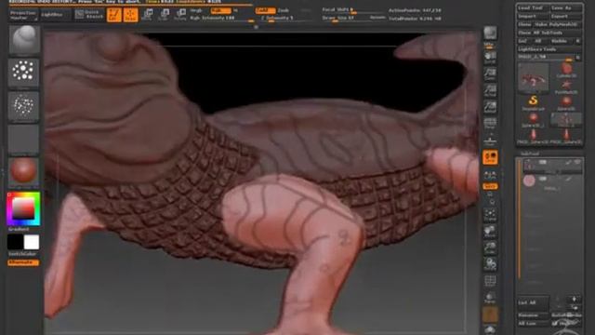This screenshot has width=595, height=335.
Task: Select the top toolbar Scale mode icon
Action: click(x=164, y=15)
